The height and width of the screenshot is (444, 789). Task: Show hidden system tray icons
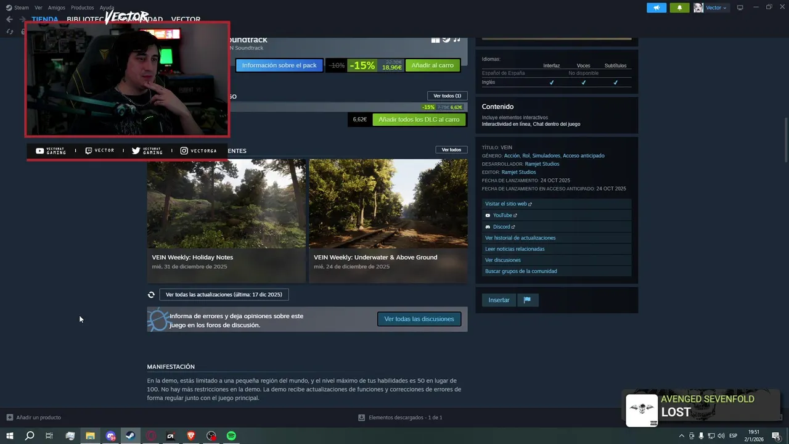coord(681,436)
